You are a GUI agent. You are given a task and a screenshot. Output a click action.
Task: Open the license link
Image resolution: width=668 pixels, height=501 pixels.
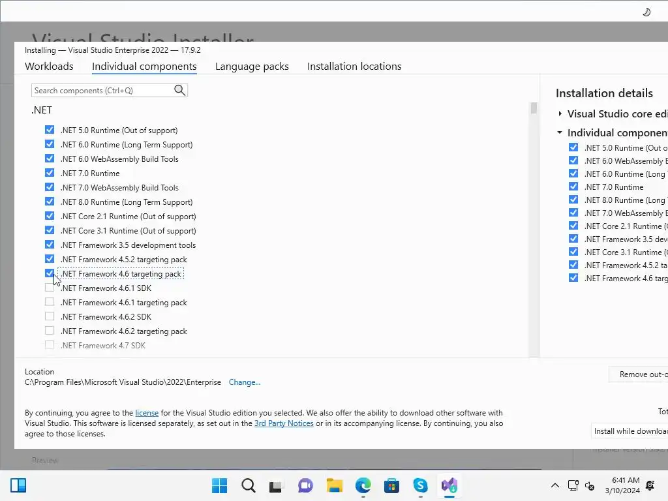pos(147,413)
